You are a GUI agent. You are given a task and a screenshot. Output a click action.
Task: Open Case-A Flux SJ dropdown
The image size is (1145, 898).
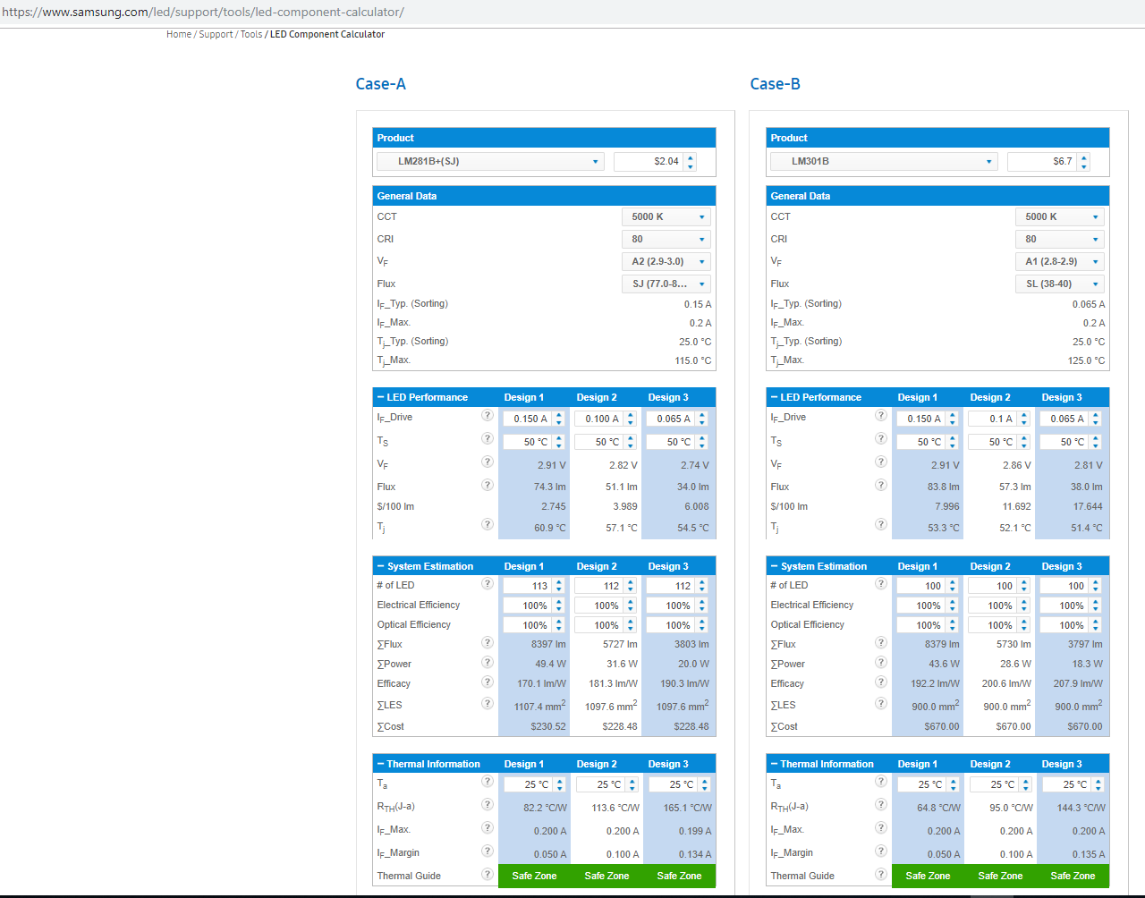coord(666,284)
